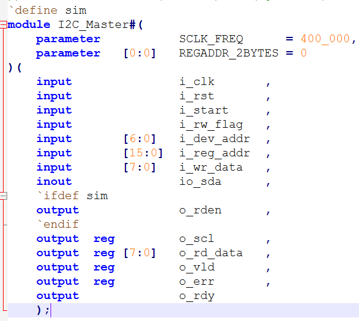
Task: Click the sim macro name after `ifdef
Action: point(97,196)
